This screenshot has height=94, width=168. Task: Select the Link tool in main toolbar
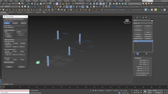tap(3, 4)
